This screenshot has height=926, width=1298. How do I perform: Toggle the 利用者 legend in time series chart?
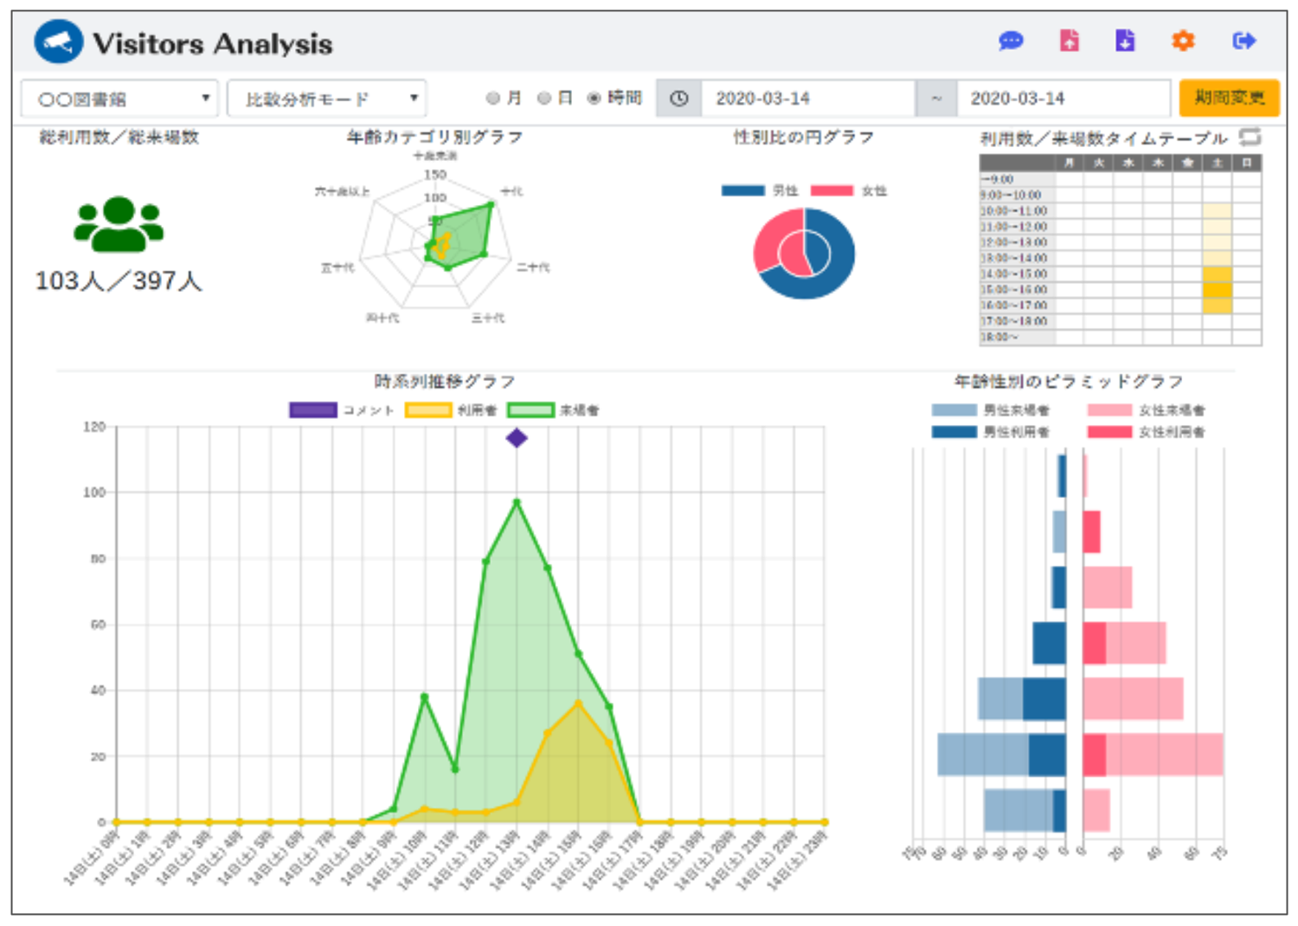coord(451,410)
